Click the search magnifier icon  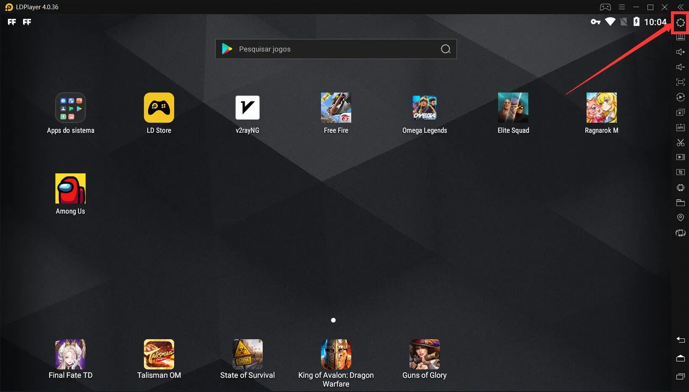click(x=446, y=49)
